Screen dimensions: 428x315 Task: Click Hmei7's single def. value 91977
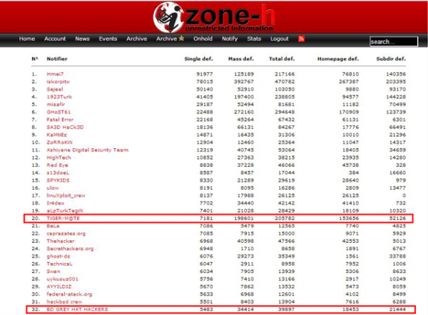205,74
